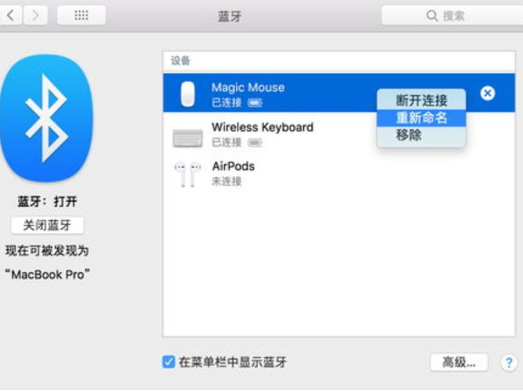523x392 pixels.
Task: Click the large Bluetooth logo
Action: pos(46,118)
